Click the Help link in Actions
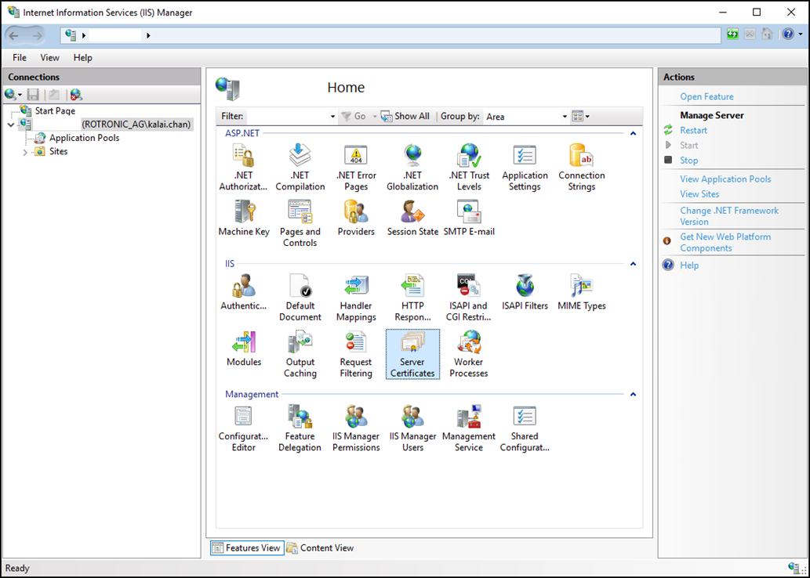Screen dimensions: 810x578 click(x=689, y=266)
